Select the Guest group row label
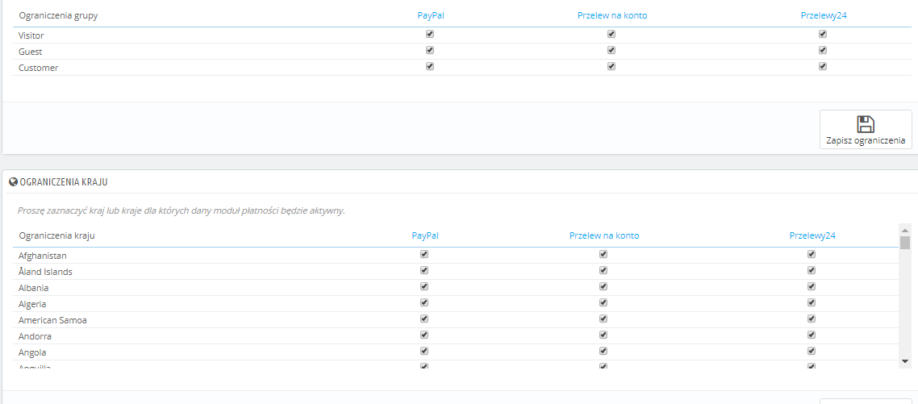This screenshot has width=918, height=404. pos(30,52)
